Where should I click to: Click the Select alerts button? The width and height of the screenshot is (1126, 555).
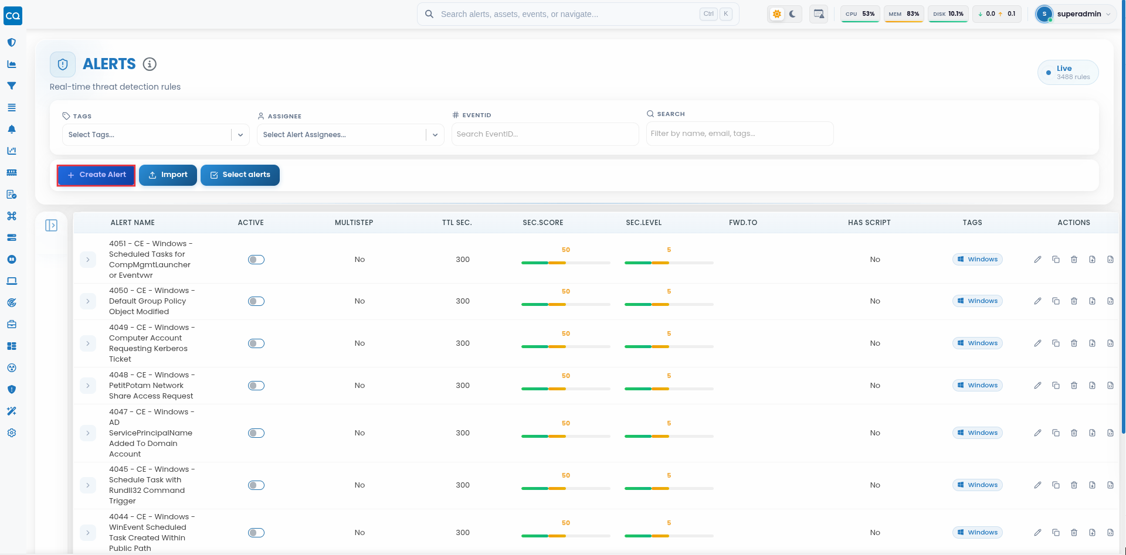[240, 175]
